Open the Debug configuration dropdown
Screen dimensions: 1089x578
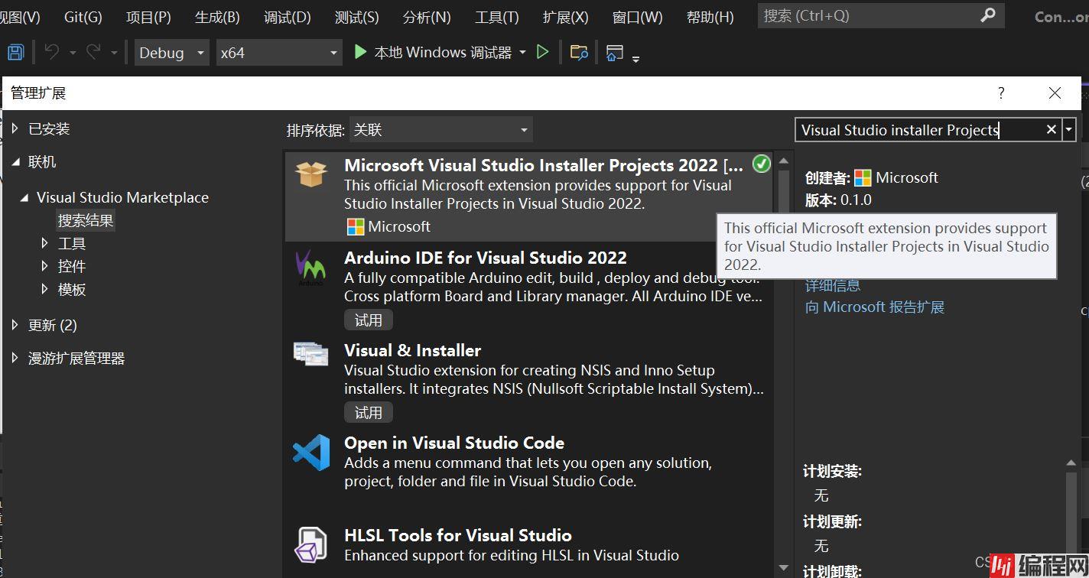pos(172,53)
